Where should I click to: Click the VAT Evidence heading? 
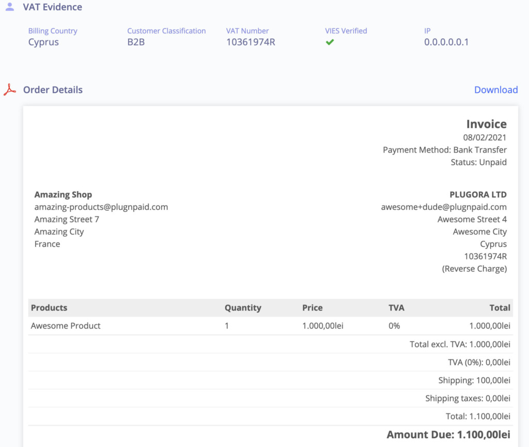[x=52, y=7]
